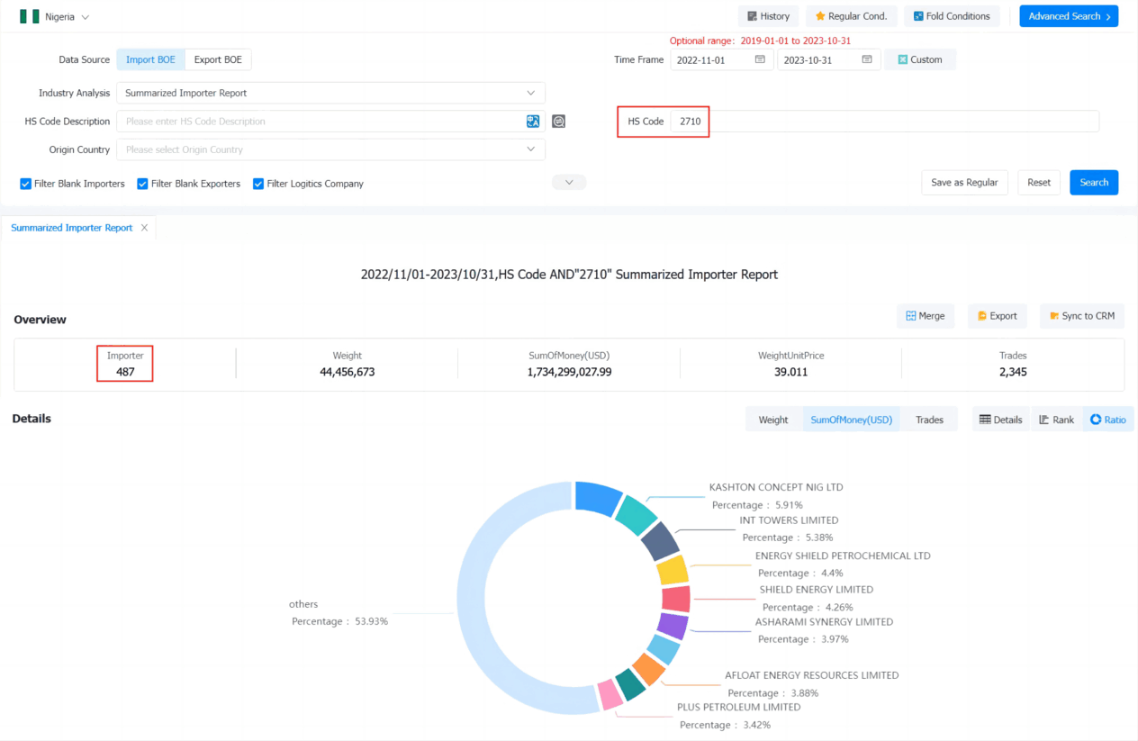The height and width of the screenshot is (741, 1138).
Task: Click the yellow ENERGY SHIELD PETROCHEMICAL donut segment
Action: [x=673, y=570]
